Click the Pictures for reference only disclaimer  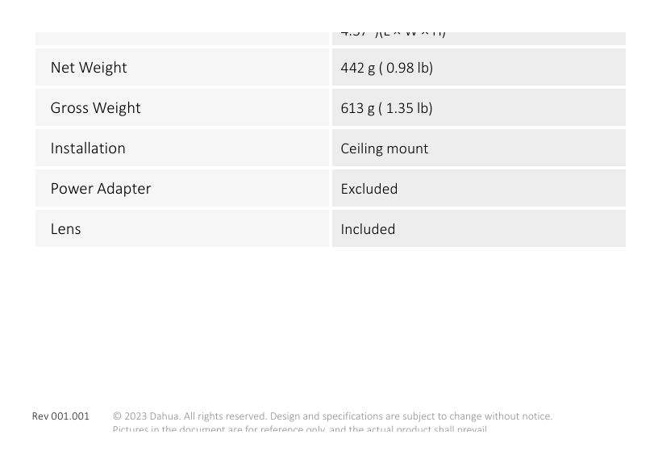pyautogui.click(x=300, y=428)
